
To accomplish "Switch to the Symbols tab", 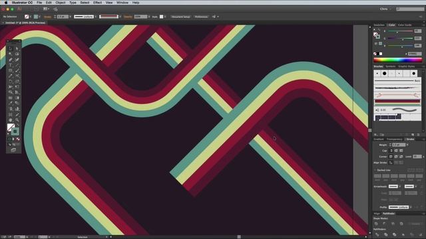I will [x=391, y=66].
